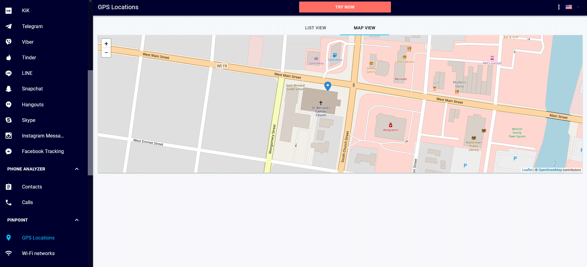Zoom in on the map
The width and height of the screenshot is (587, 267).
[106, 44]
